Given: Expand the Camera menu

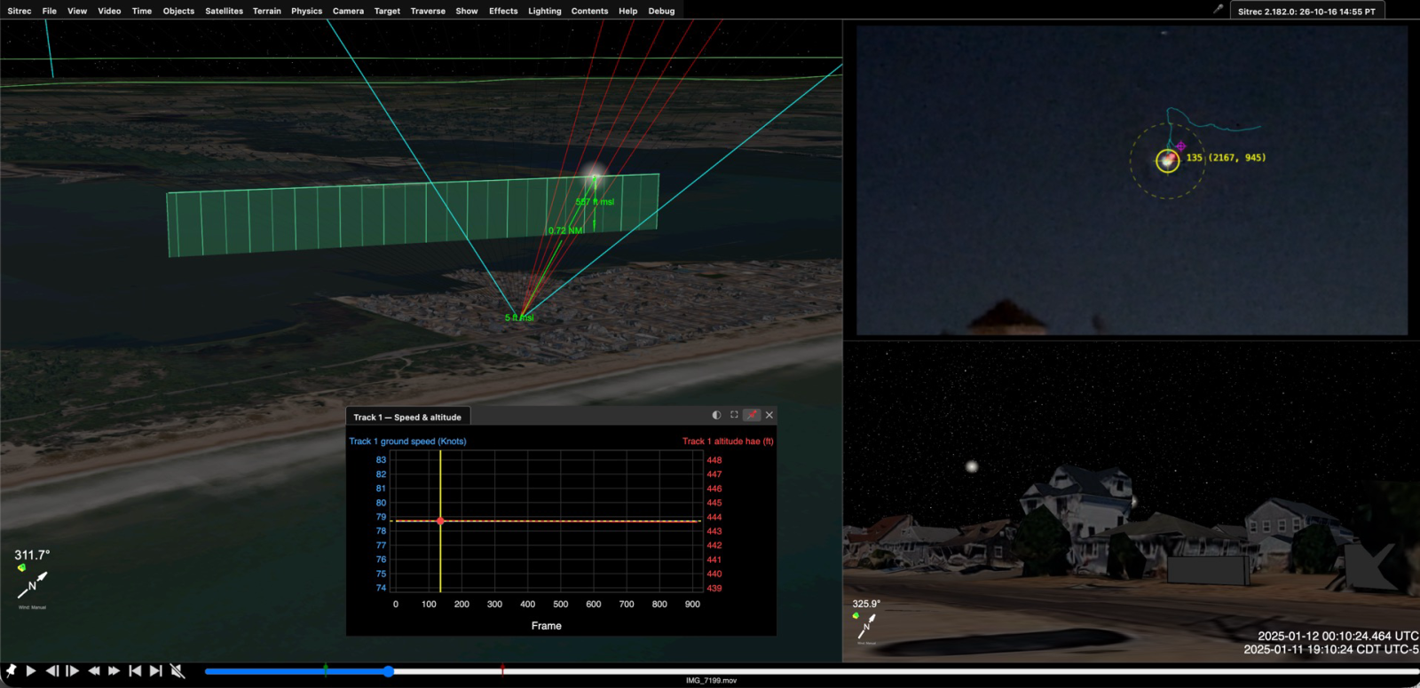Looking at the screenshot, I should (x=348, y=11).
